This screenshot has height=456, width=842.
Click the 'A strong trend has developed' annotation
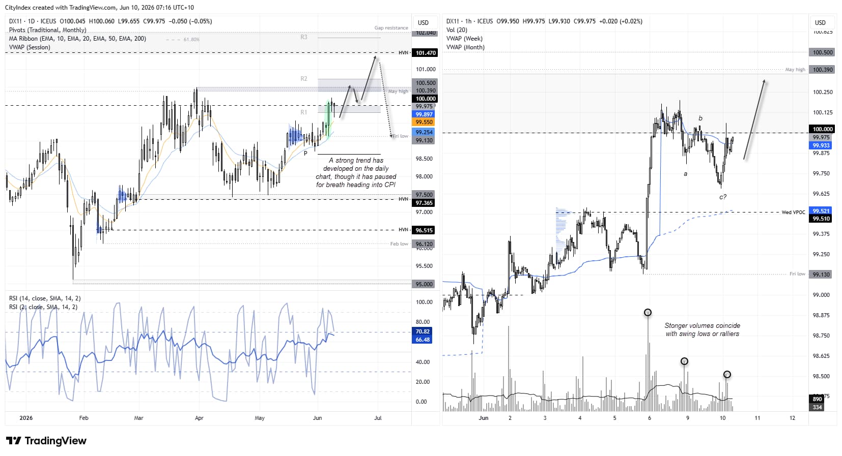point(356,172)
